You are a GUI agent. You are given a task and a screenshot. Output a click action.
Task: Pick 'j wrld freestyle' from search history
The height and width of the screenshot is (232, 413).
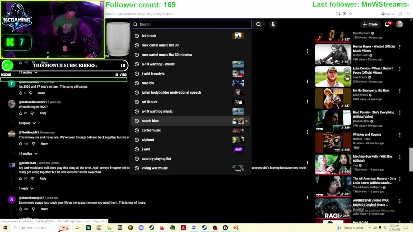[190, 73]
